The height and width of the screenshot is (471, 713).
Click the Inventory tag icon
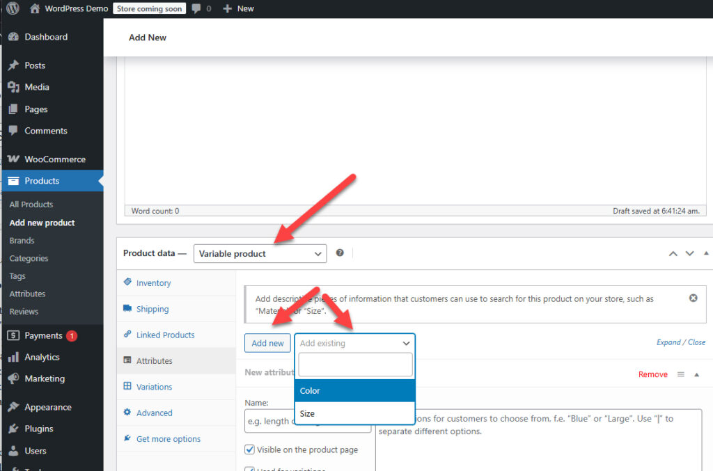pyautogui.click(x=127, y=282)
